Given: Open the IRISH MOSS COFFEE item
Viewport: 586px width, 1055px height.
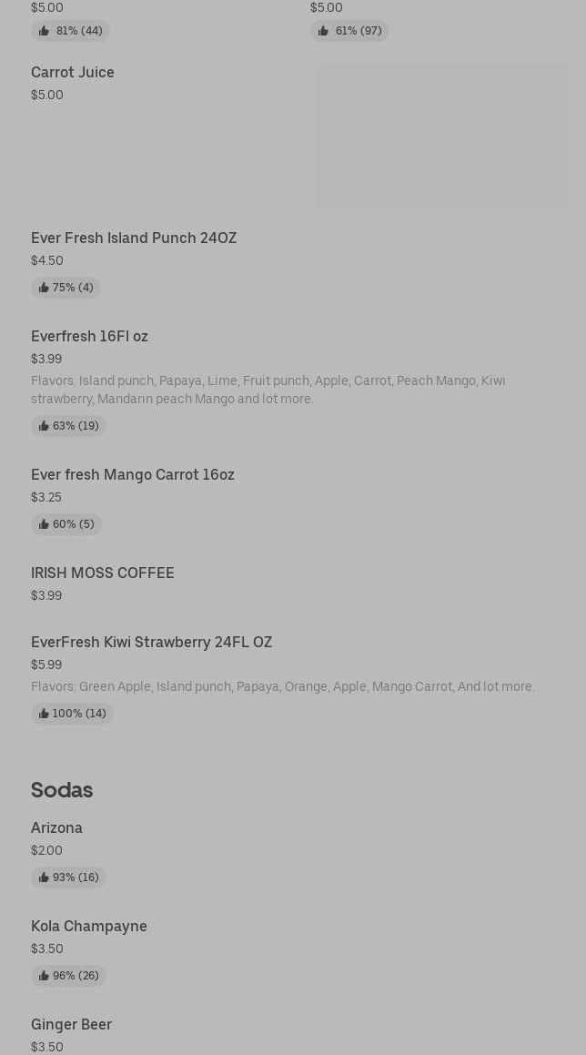Looking at the screenshot, I should [103, 573].
